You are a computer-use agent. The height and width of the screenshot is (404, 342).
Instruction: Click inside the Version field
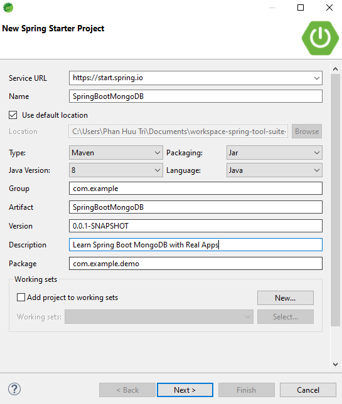click(x=196, y=226)
